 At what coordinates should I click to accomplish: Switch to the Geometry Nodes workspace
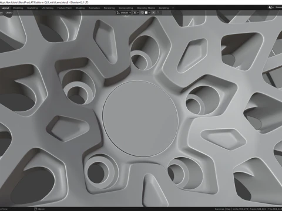point(146,8)
